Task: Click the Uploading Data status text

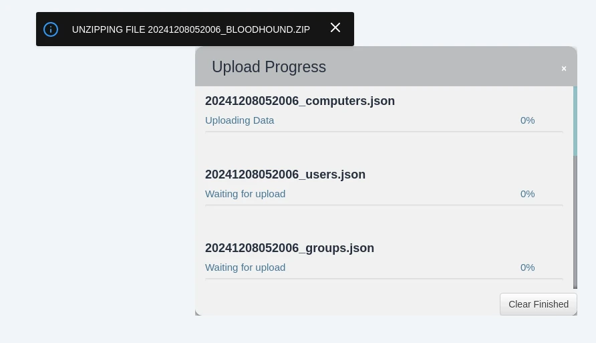Action: [x=239, y=120]
